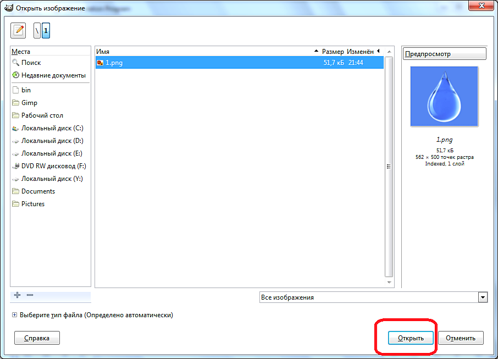
Task: Expand Выберите тип файла section
Action: [x=14, y=315]
